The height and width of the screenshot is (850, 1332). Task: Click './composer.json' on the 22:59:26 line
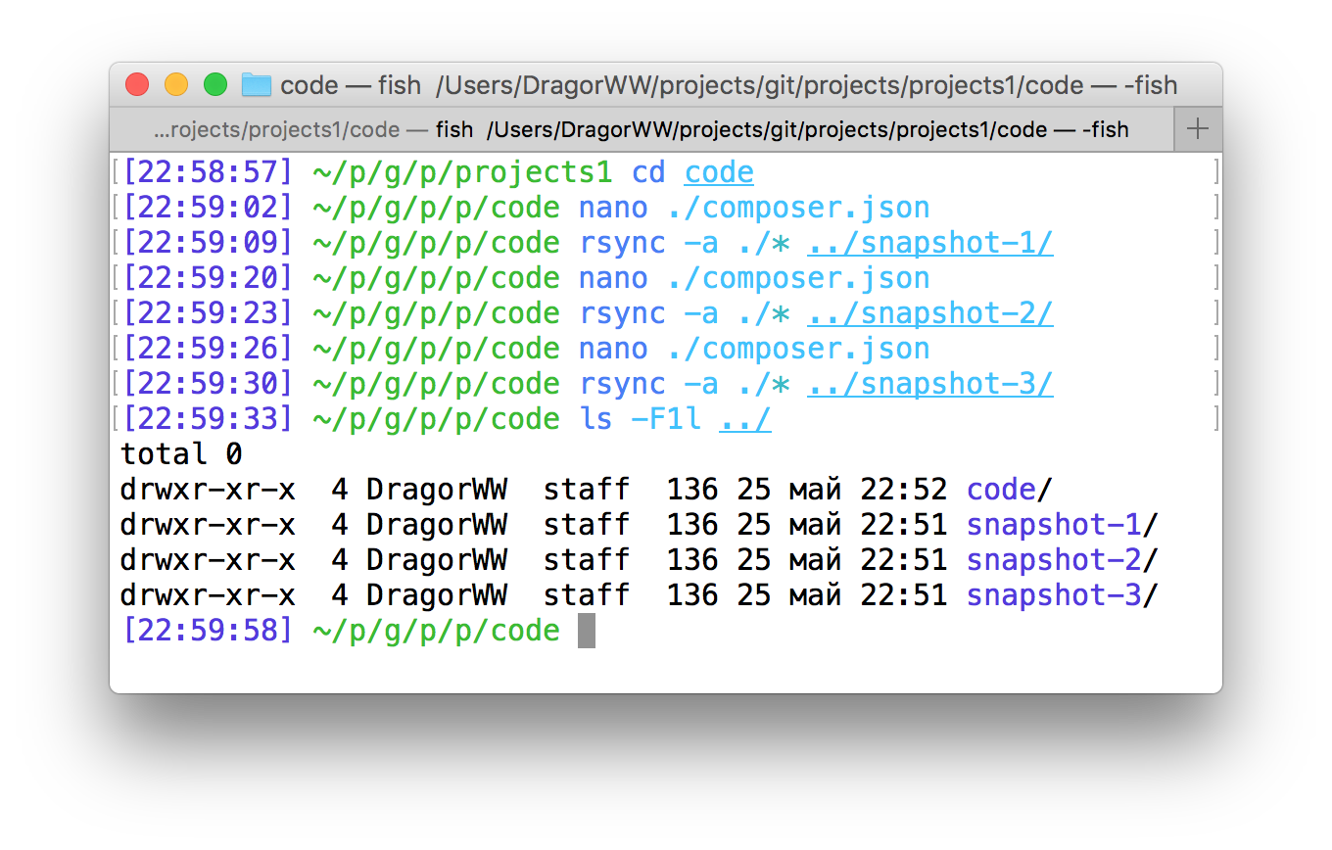(x=798, y=349)
